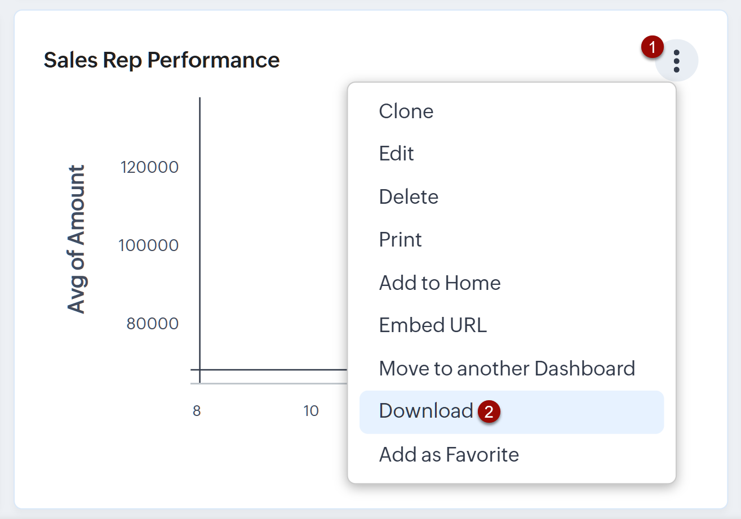Click the Sales Rep Performance title
Image resolution: width=741 pixels, height=519 pixels.
click(x=162, y=60)
